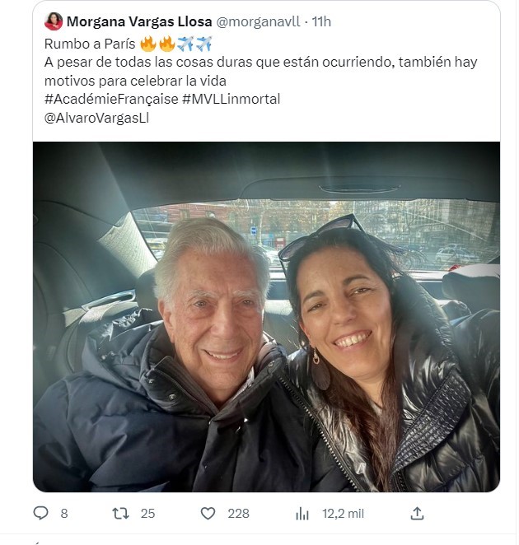Screen dimensions: 519x545
Task: Open the @morganavll handle link
Action: pyautogui.click(x=258, y=21)
